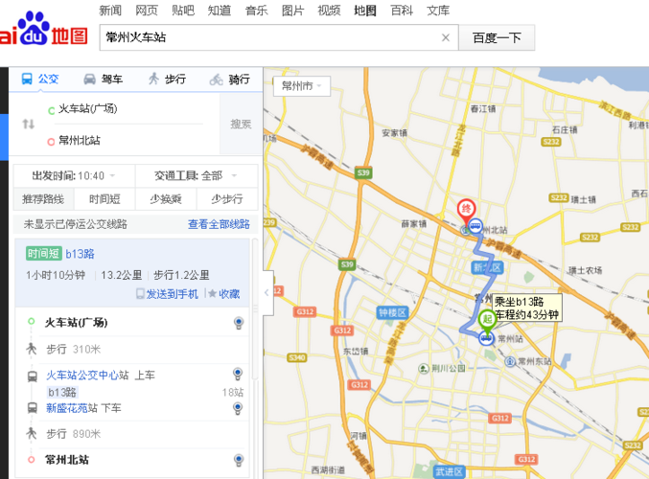This screenshot has width=649, height=479.
Task: Clear the search box with X icon
Action: coord(446,37)
